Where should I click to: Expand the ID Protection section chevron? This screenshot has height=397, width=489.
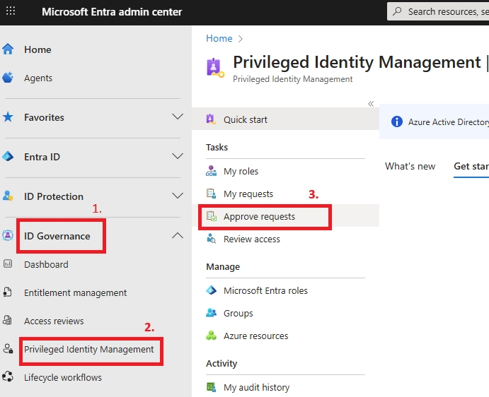[178, 196]
